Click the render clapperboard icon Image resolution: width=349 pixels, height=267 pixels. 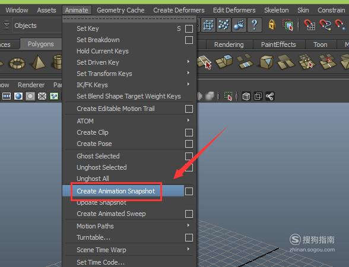pos(239,25)
